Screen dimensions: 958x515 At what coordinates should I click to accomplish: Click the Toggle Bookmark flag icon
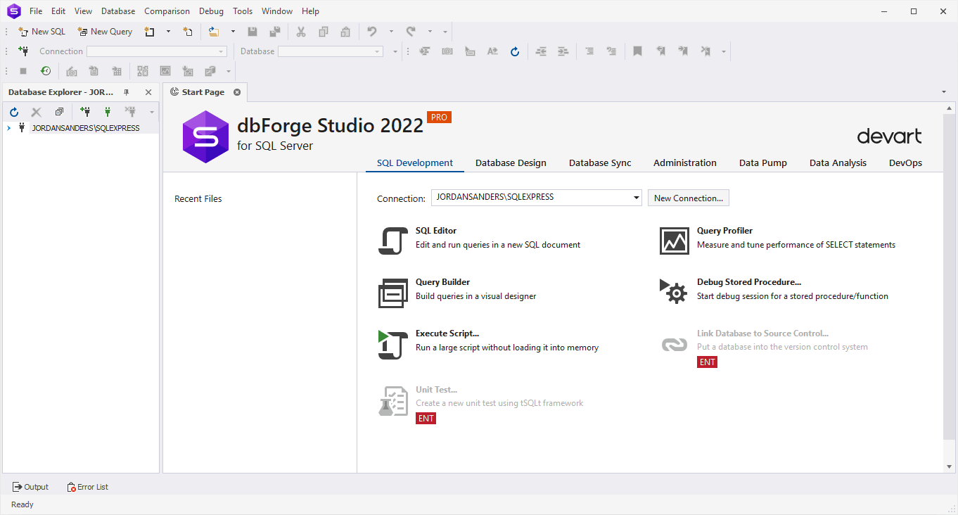pos(638,51)
